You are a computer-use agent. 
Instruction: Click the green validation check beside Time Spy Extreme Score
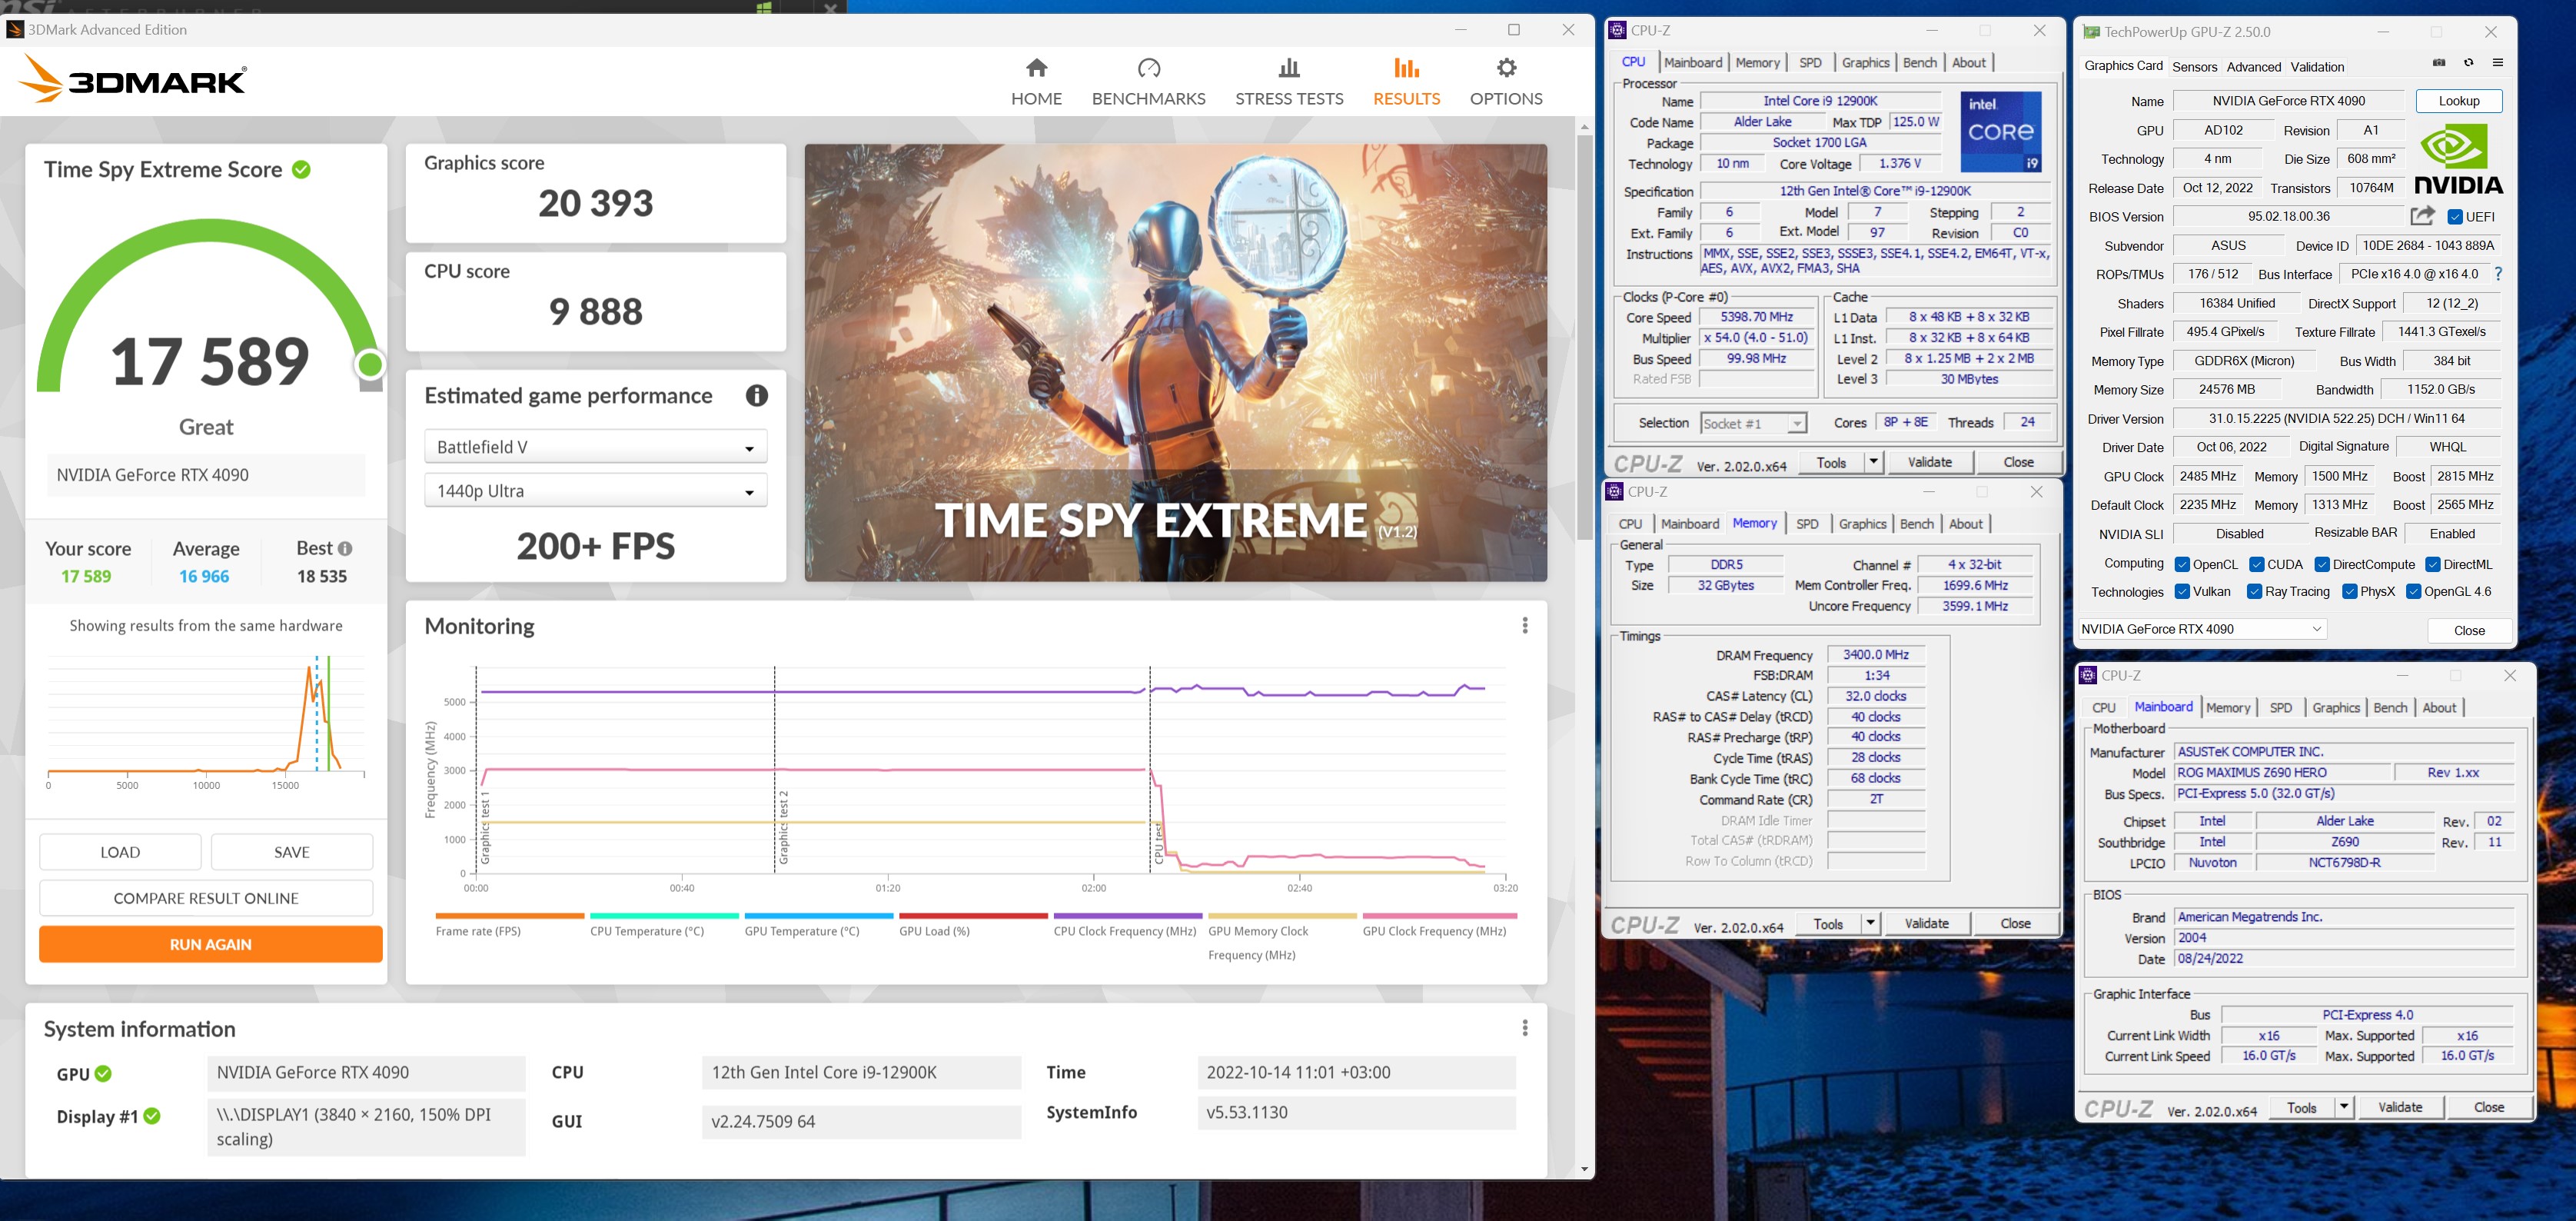tap(301, 170)
